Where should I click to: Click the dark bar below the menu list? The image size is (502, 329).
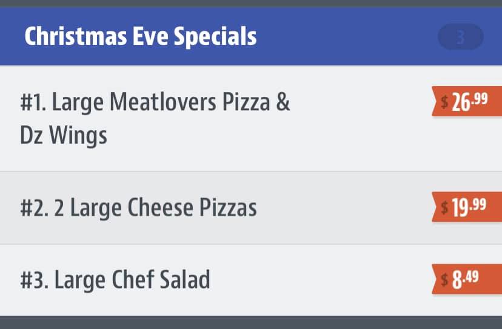pyautogui.click(x=251, y=322)
